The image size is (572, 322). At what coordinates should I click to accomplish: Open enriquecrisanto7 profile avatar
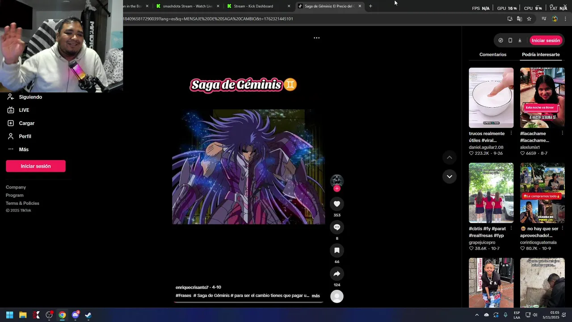pyautogui.click(x=337, y=181)
